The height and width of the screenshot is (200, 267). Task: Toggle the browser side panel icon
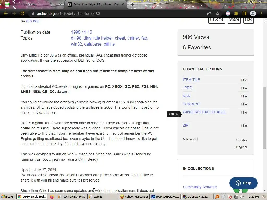[x=245, y=14]
